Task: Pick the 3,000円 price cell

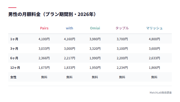Action: 69,49
